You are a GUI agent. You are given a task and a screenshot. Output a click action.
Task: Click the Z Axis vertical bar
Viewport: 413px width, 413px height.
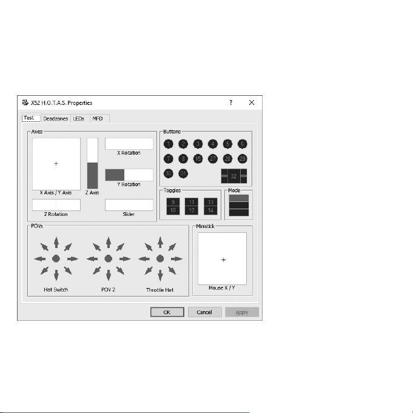coord(92,163)
